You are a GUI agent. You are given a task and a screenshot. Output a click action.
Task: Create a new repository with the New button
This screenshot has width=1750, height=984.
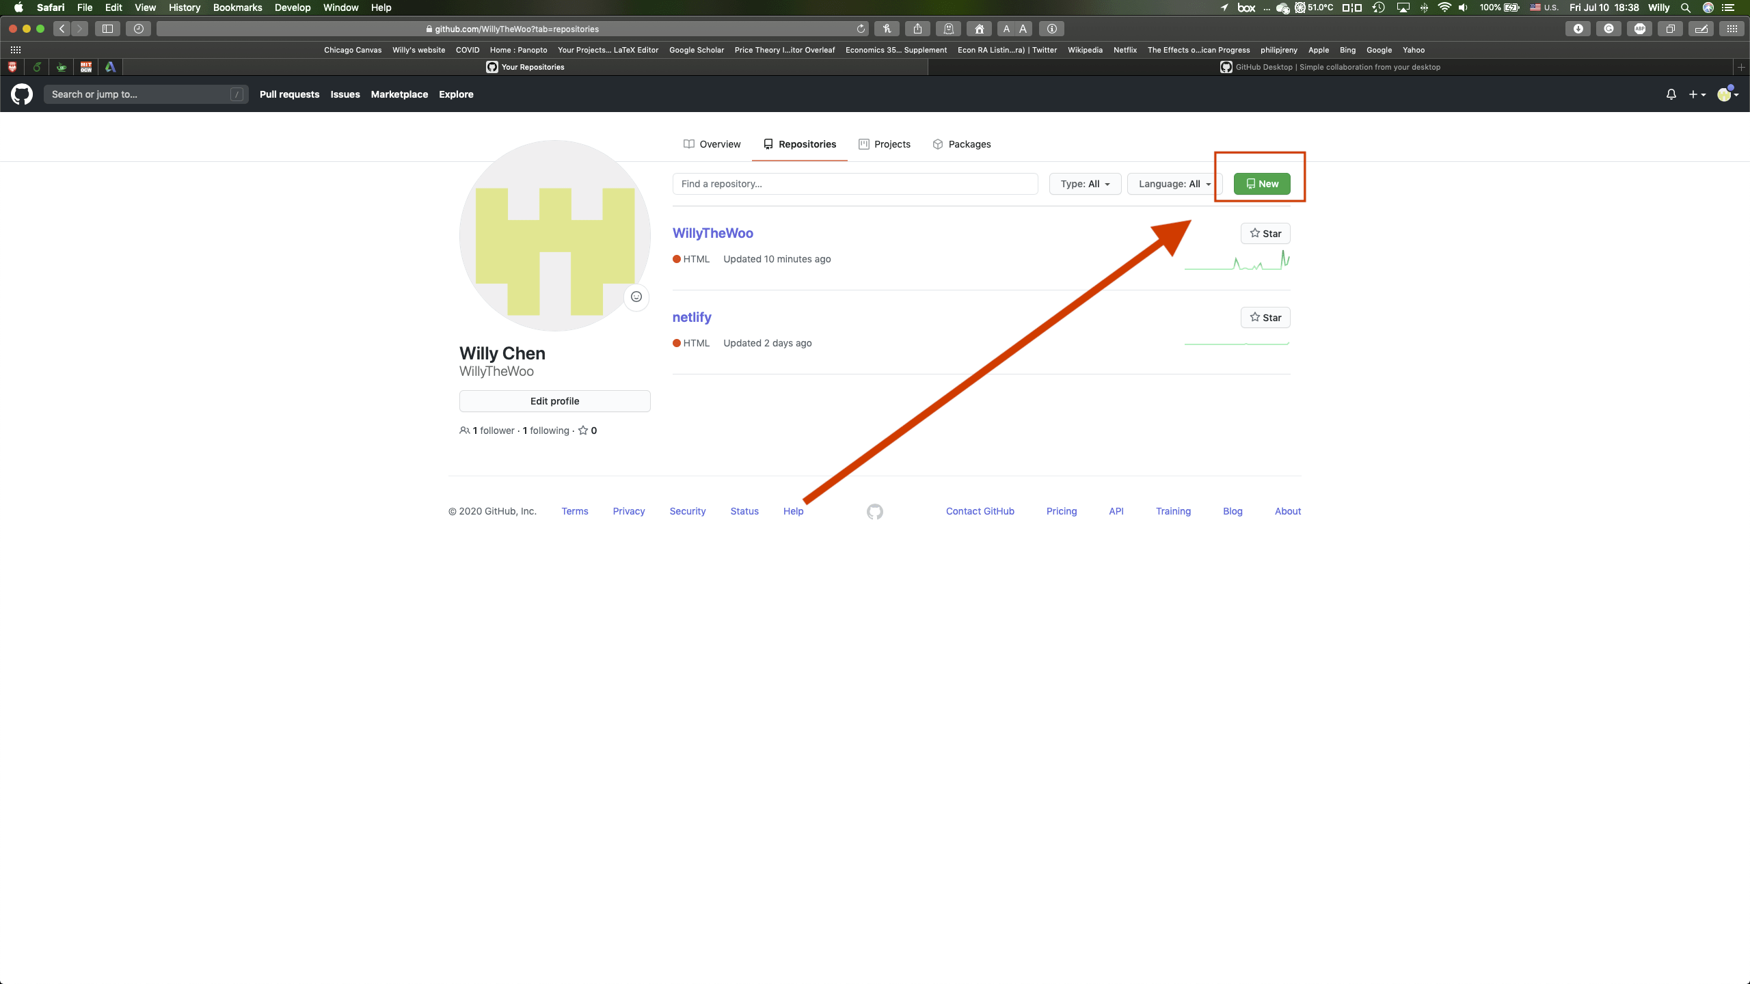click(1262, 184)
